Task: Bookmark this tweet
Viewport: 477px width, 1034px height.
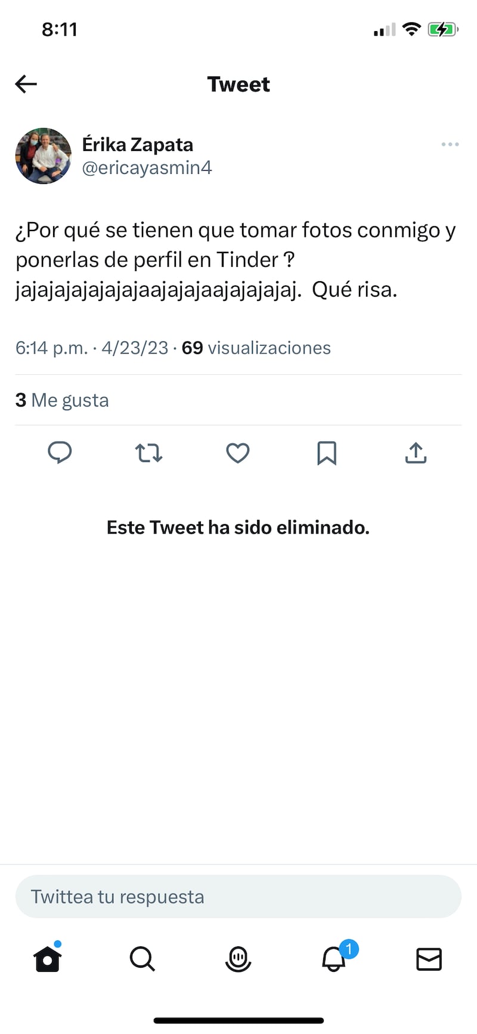Action: [327, 453]
